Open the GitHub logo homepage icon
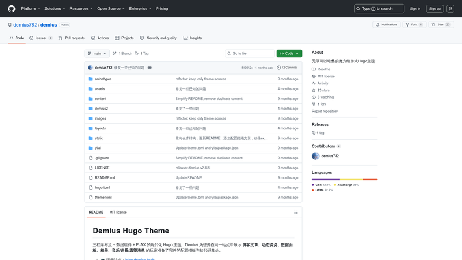Image resolution: width=462 pixels, height=260 pixels. pos(12,9)
